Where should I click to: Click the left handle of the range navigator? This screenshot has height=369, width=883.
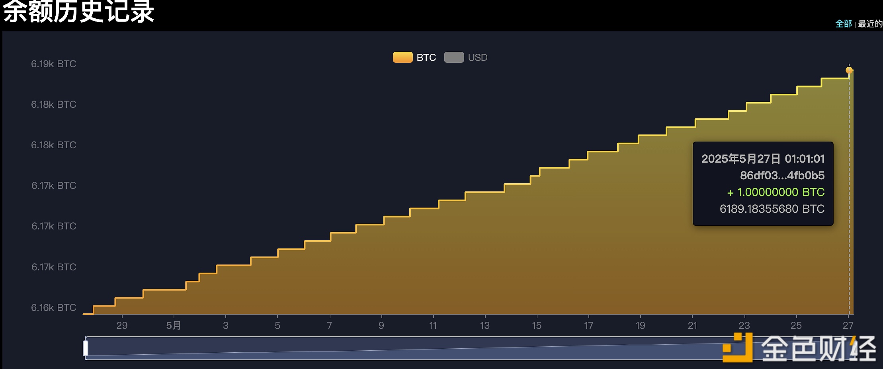click(86, 348)
